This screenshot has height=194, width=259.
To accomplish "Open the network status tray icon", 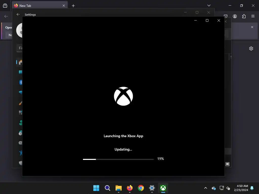I will point(222,188).
